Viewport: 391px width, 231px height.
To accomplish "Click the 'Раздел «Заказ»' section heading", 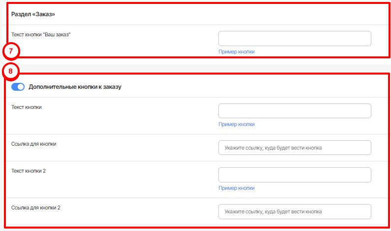I will pyautogui.click(x=33, y=15).
